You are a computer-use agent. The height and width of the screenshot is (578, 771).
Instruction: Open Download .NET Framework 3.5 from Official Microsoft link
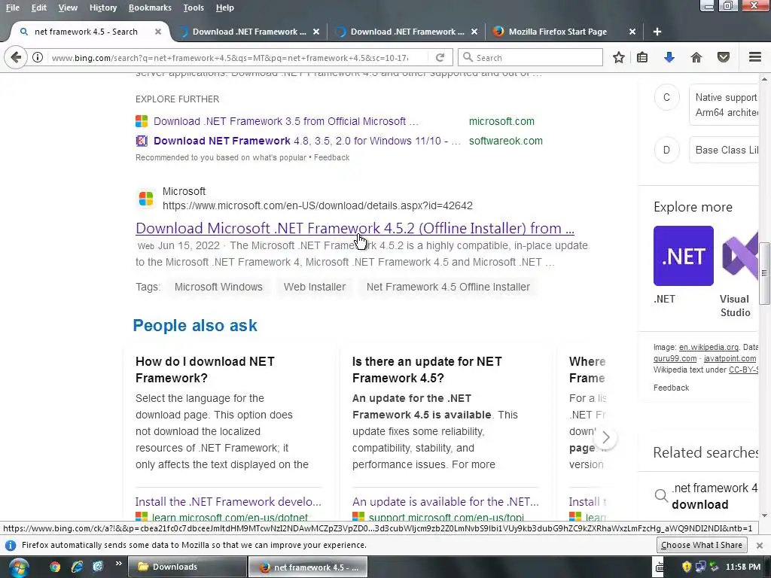(x=285, y=121)
